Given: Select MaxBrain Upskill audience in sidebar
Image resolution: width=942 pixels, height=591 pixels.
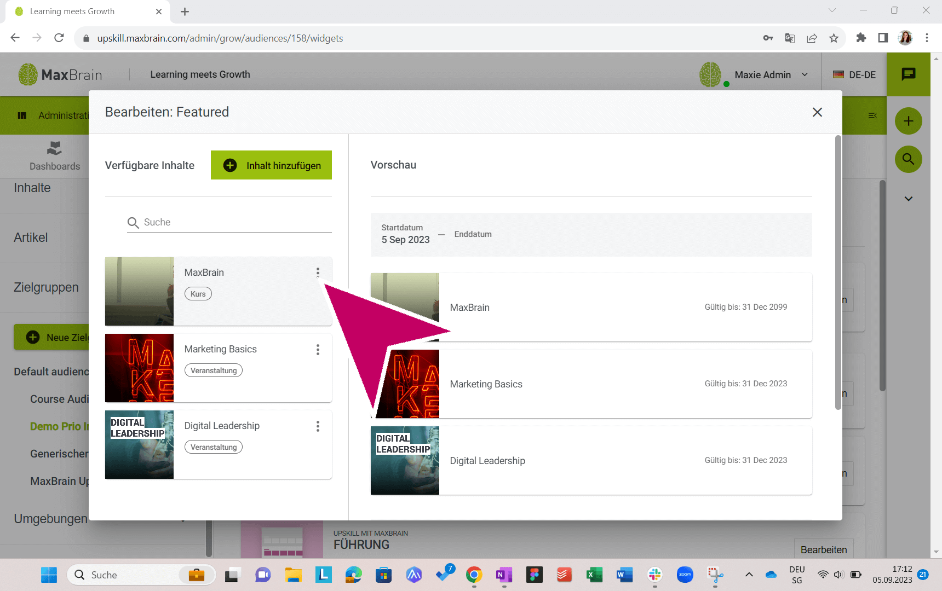Looking at the screenshot, I should (x=59, y=481).
